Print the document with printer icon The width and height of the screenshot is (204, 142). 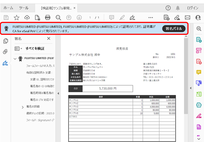pyautogui.click(x=48, y=18)
